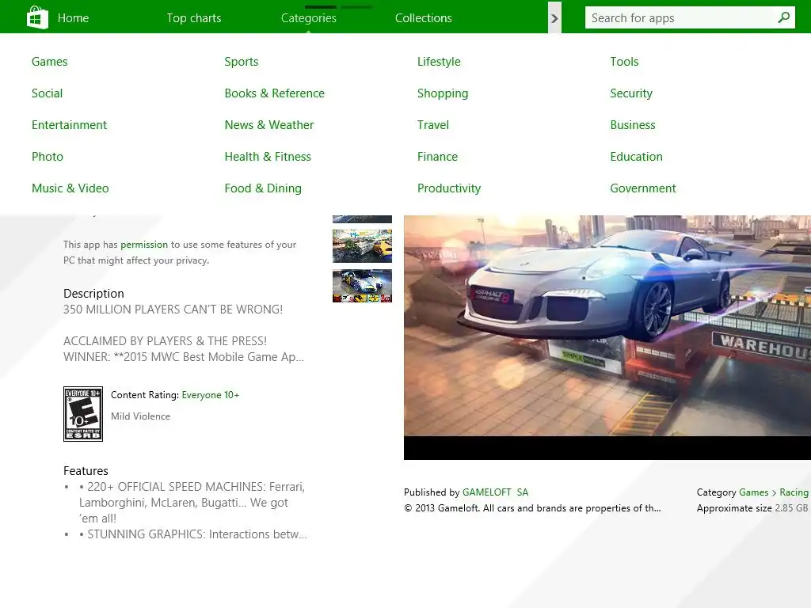Open the Top charts tab
Image resolution: width=811 pixels, height=608 pixels.
194,18
